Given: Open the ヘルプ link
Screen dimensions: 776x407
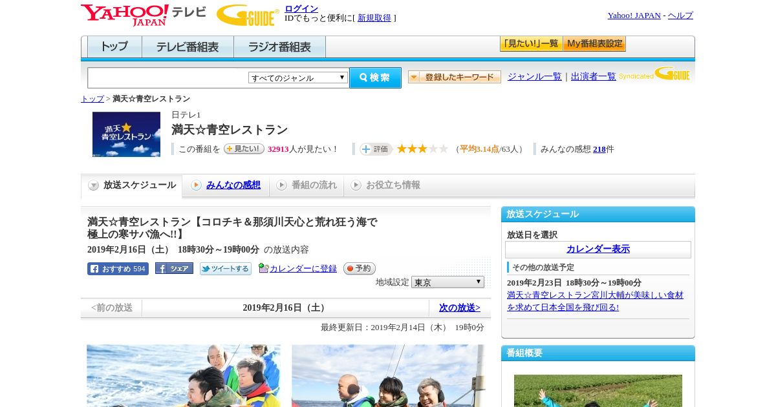Looking at the screenshot, I should point(680,16).
